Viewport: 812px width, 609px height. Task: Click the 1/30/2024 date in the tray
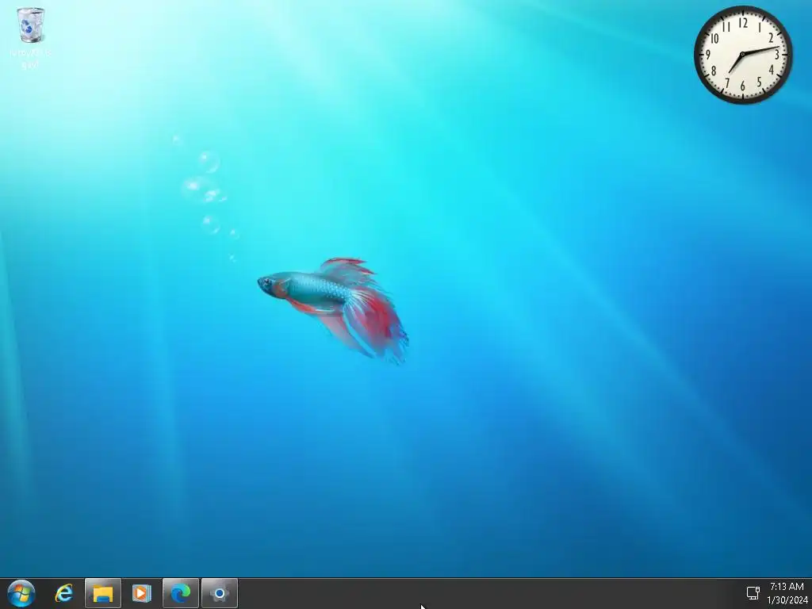click(x=787, y=600)
